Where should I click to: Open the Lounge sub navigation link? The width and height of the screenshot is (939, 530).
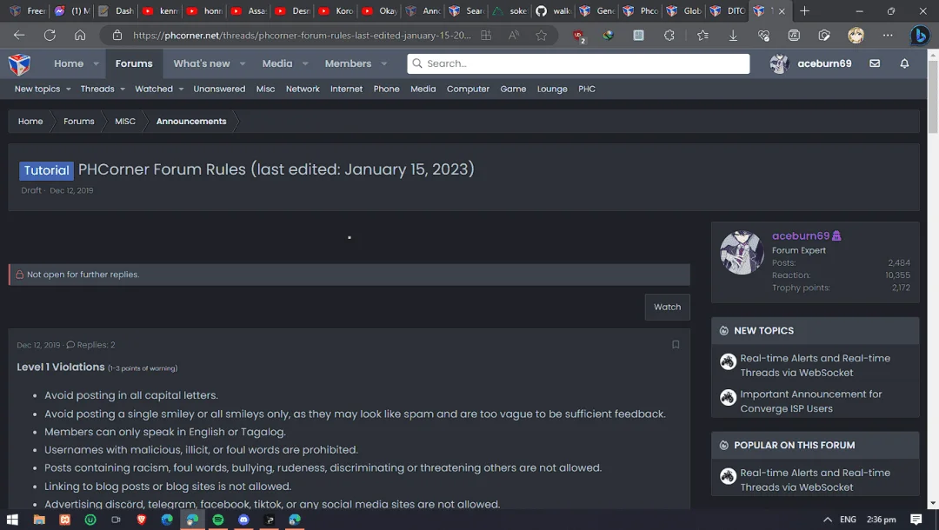(x=552, y=89)
